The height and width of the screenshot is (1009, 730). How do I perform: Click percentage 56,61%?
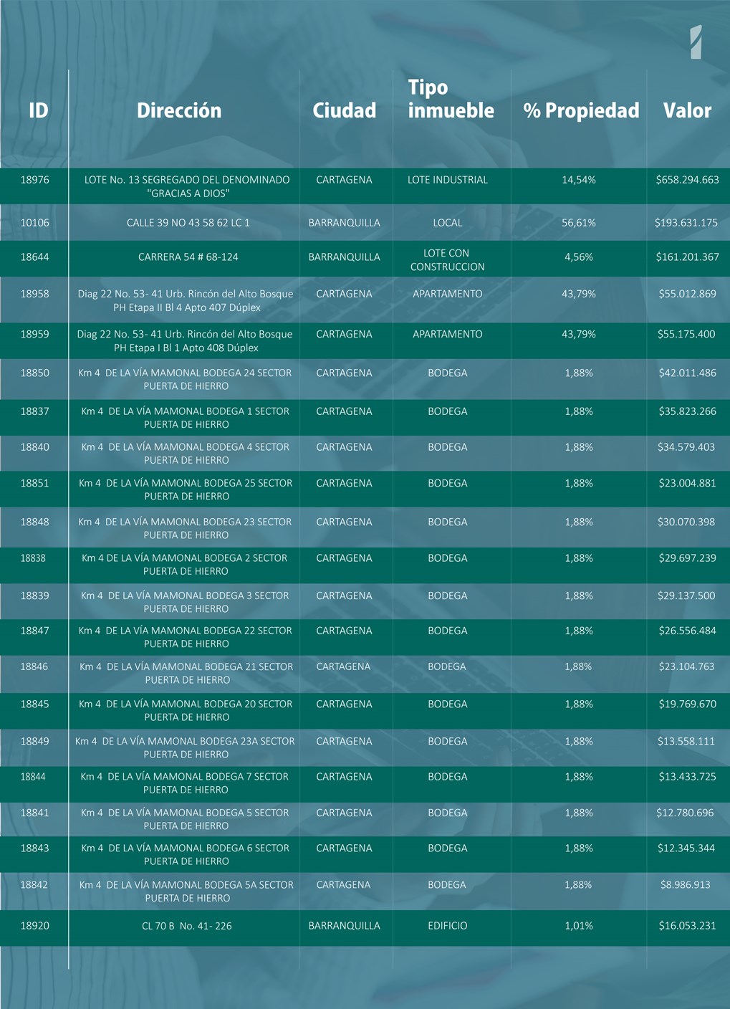pyautogui.click(x=579, y=223)
